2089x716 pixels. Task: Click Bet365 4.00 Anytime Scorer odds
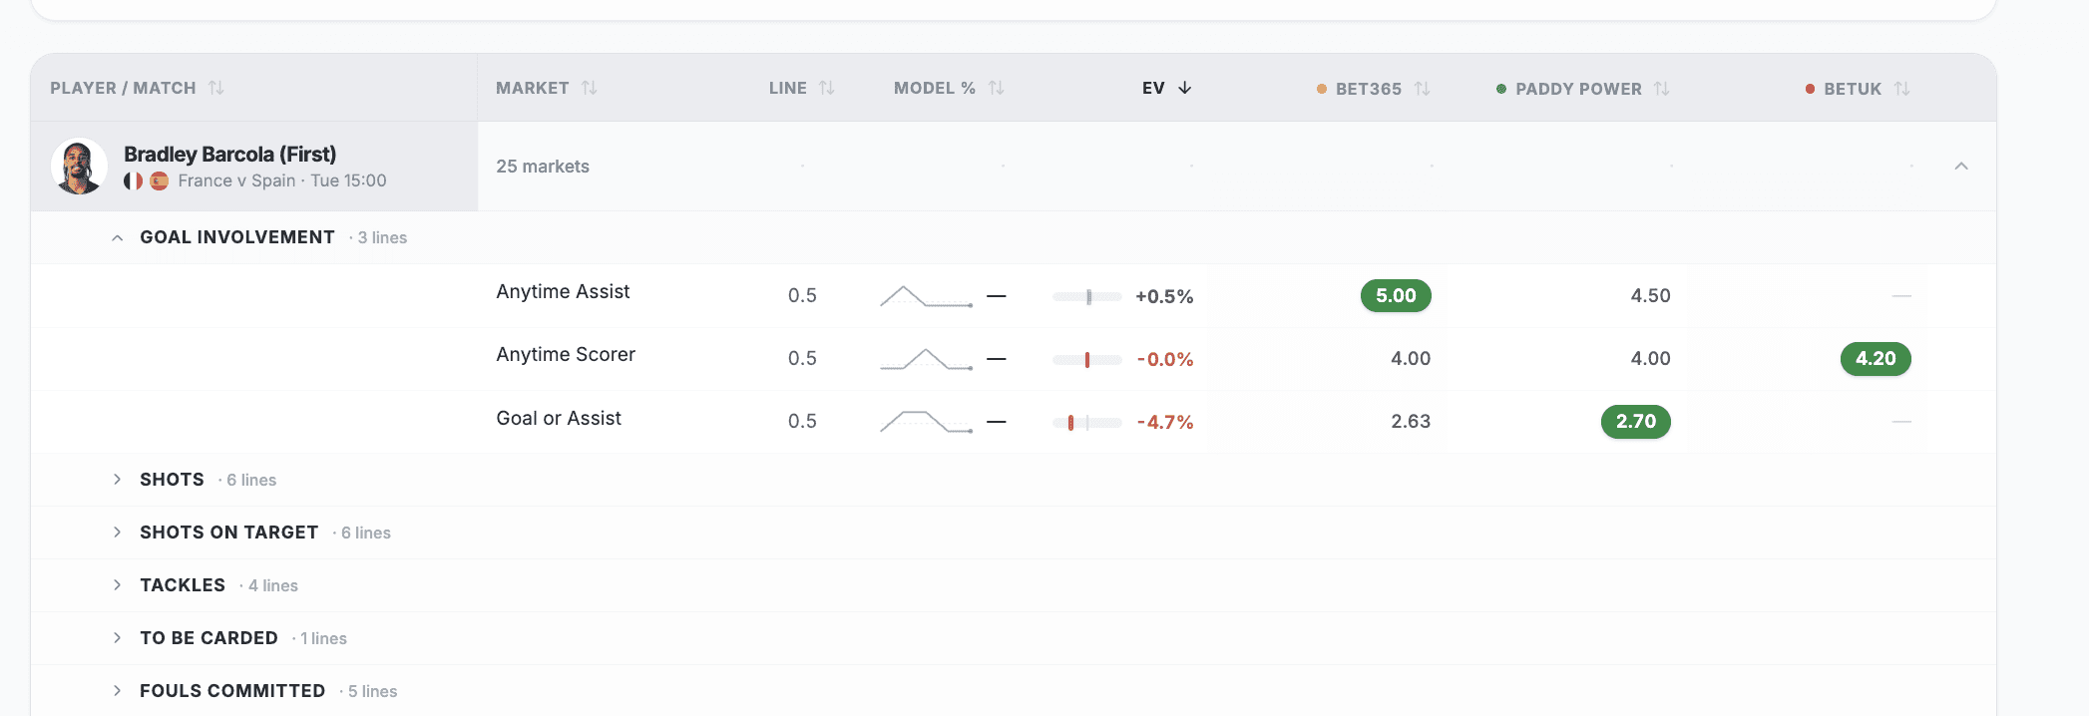[1411, 358]
